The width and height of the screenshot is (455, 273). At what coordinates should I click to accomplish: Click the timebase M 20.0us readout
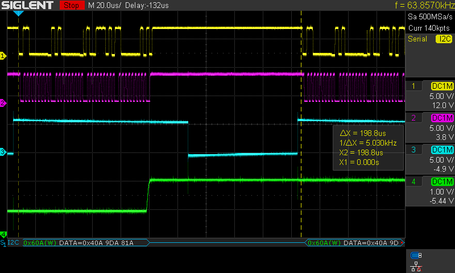tap(105, 6)
